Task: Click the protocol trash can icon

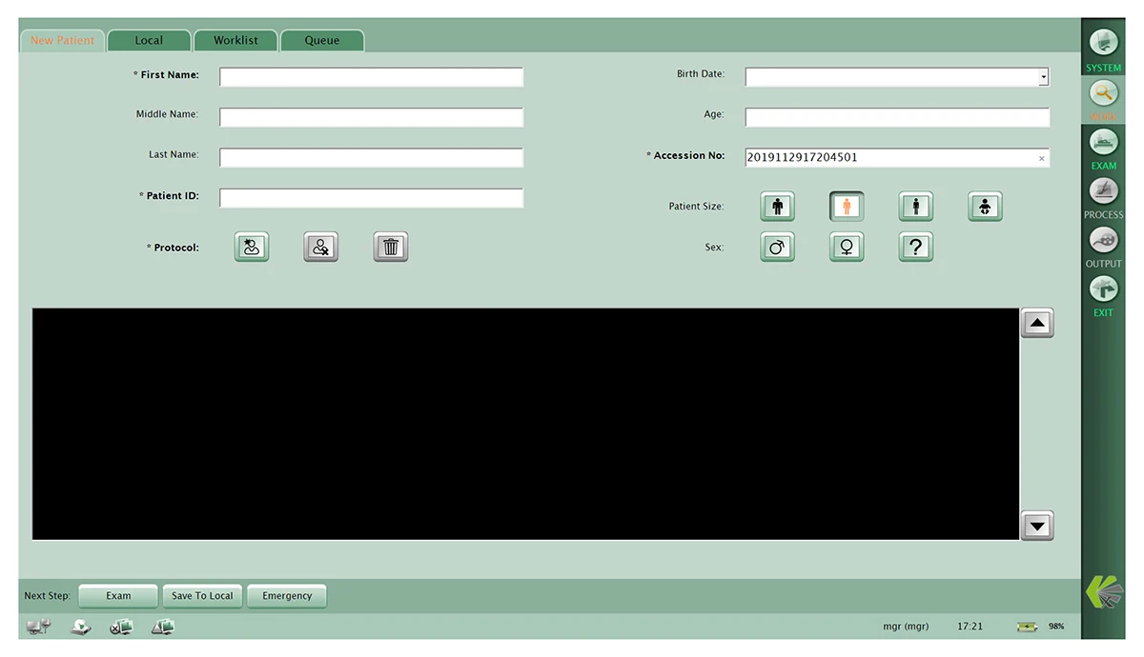Action: pyautogui.click(x=390, y=248)
